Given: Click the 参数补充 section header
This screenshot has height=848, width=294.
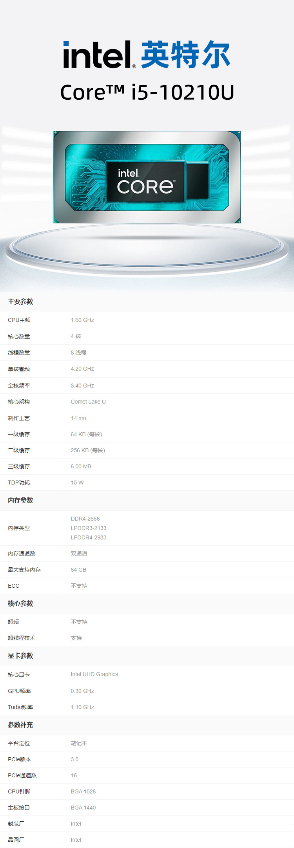Looking at the screenshot, I should [x=20, y=725].
